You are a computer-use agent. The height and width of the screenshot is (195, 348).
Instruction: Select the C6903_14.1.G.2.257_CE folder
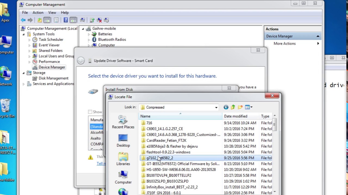pyautogui.click(x=164, y=129)
